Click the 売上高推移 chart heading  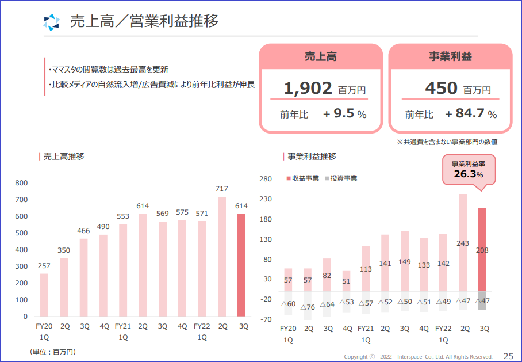coord(64,157)
